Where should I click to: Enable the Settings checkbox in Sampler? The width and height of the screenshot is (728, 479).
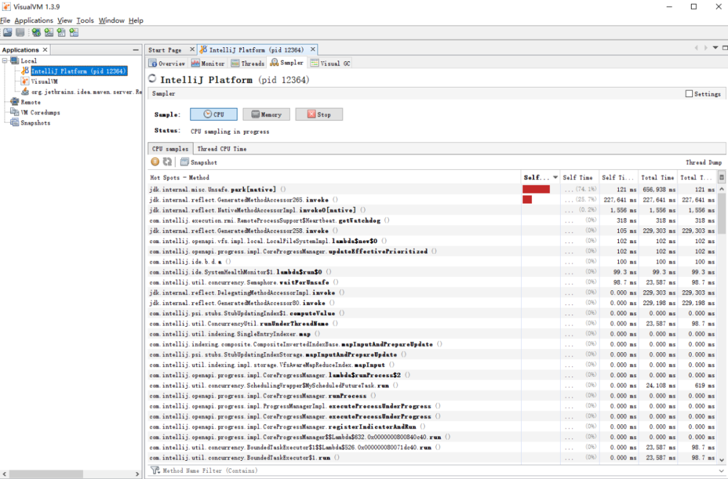pyautogui.click(x=689, y=93)
